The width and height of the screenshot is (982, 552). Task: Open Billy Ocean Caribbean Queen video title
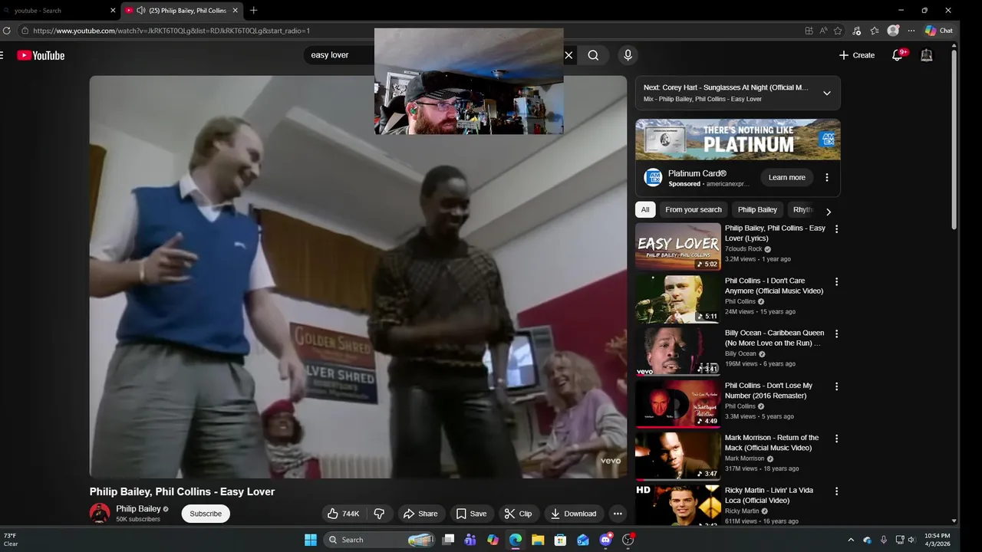coord(774,338)
